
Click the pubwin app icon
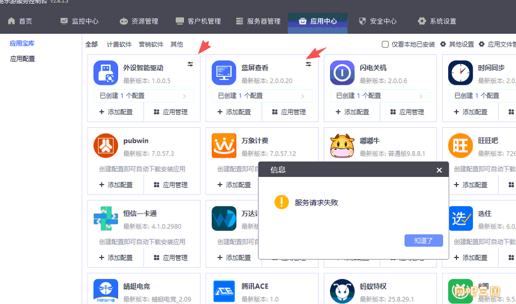[106, 146]
